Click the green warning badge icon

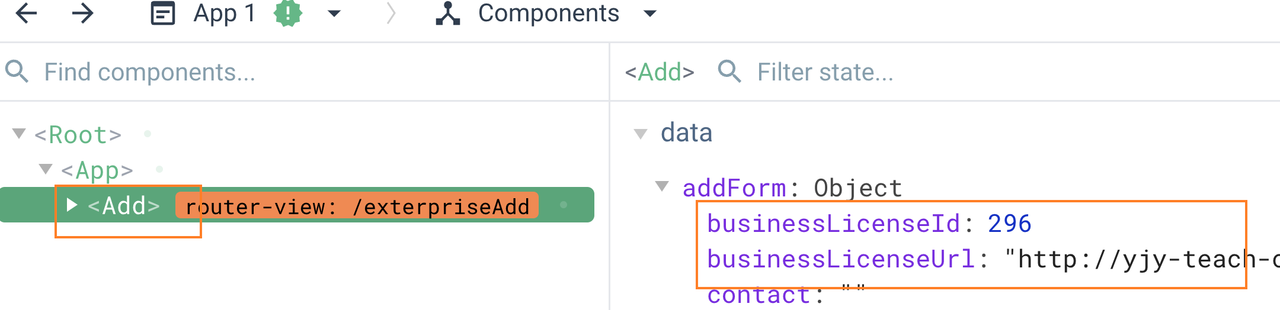(288, 13)
